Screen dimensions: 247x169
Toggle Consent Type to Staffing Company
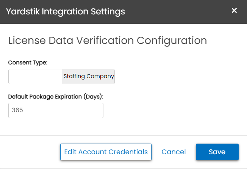pyautogui.click(x=88, y=77)
